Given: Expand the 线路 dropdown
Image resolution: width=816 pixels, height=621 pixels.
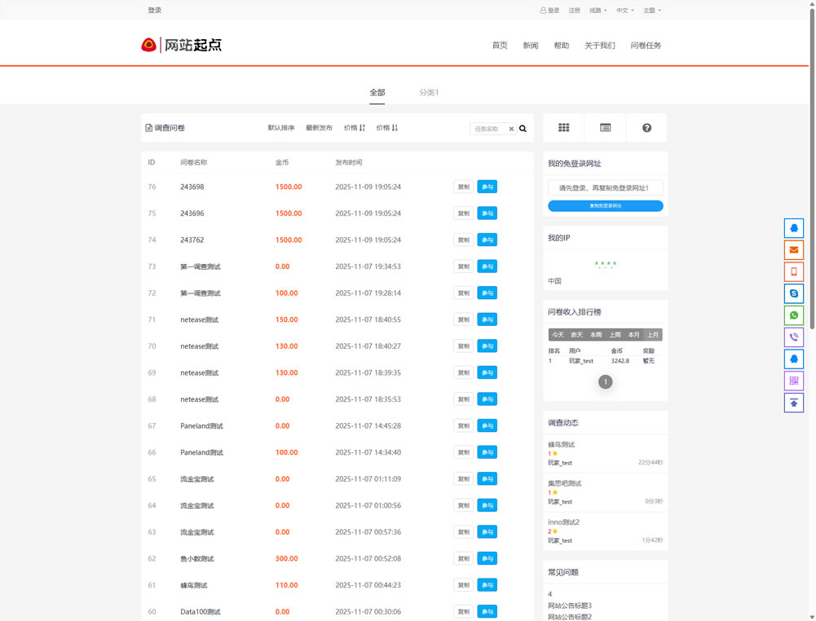Looking at the screenshot, I should [x=598, y=11].
